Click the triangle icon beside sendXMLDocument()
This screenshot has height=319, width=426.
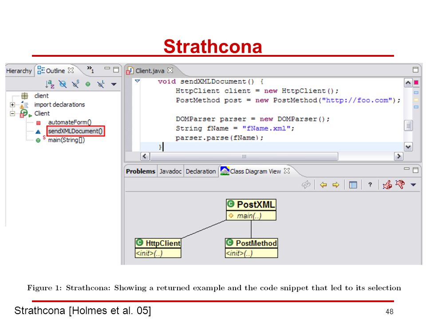[x=38, y=132]
